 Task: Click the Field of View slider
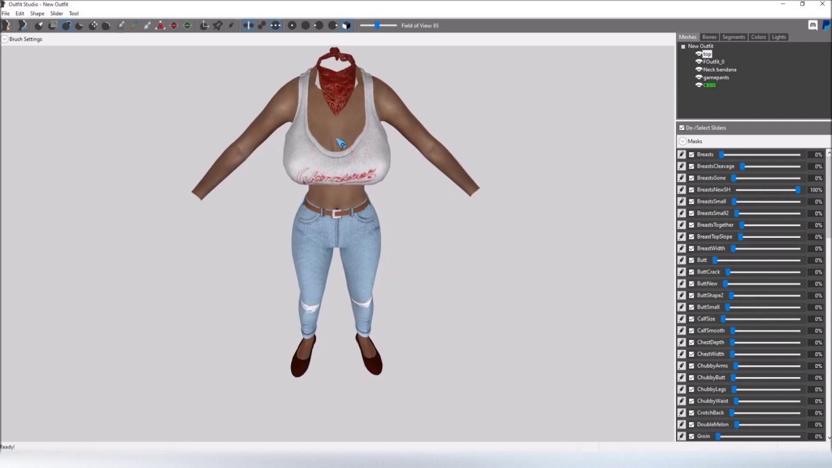(x=378, y=25)
